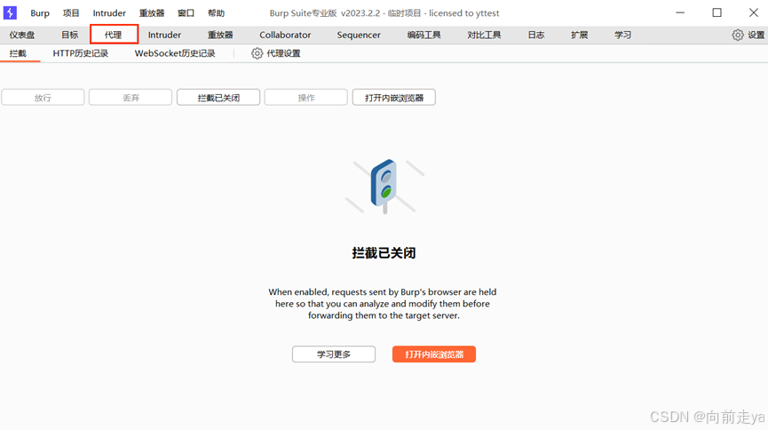Open the Intruder menu in menu bar

click(x=109, y=13)
